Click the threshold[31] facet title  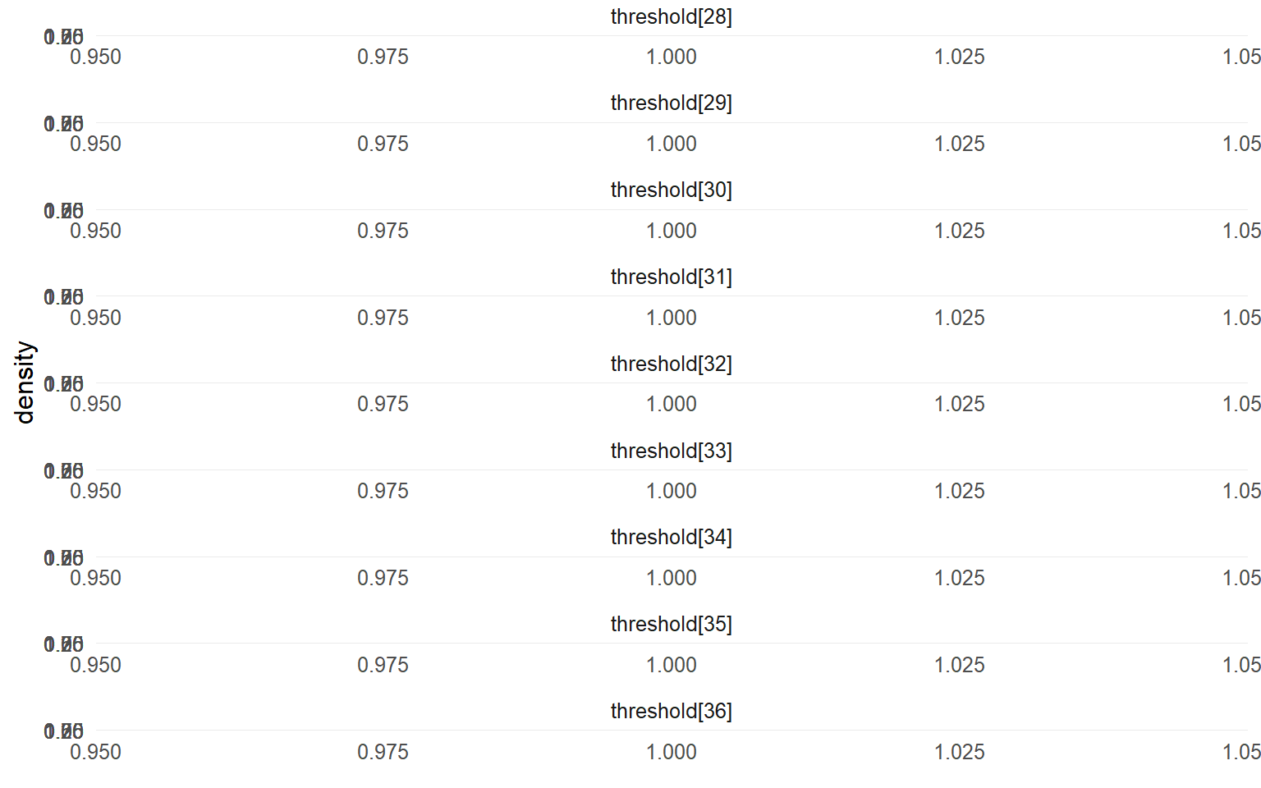(671, 277)
